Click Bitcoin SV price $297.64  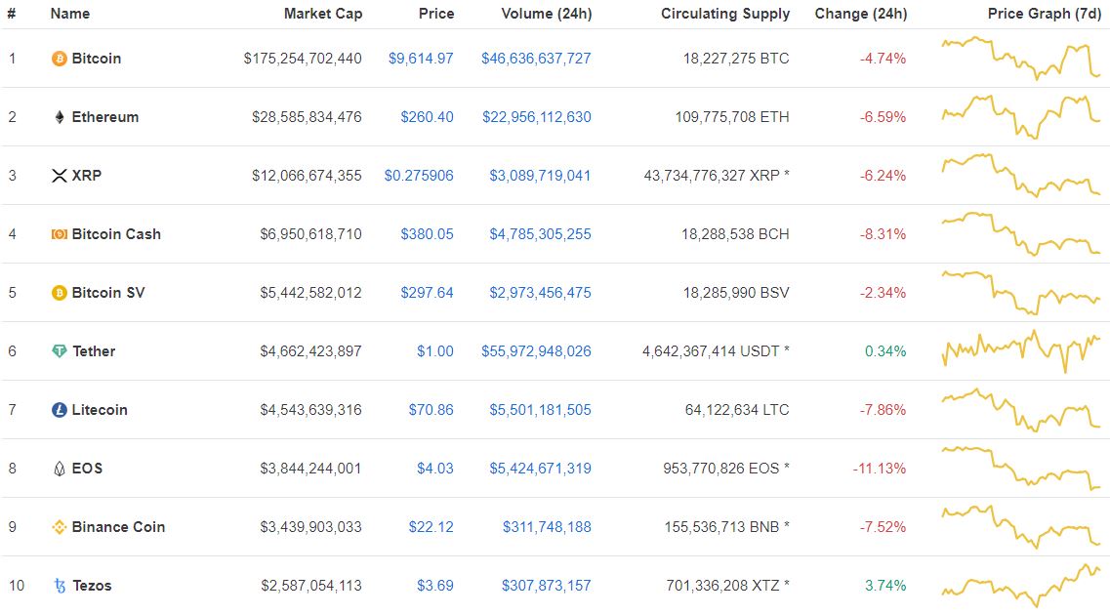point(427,293)
